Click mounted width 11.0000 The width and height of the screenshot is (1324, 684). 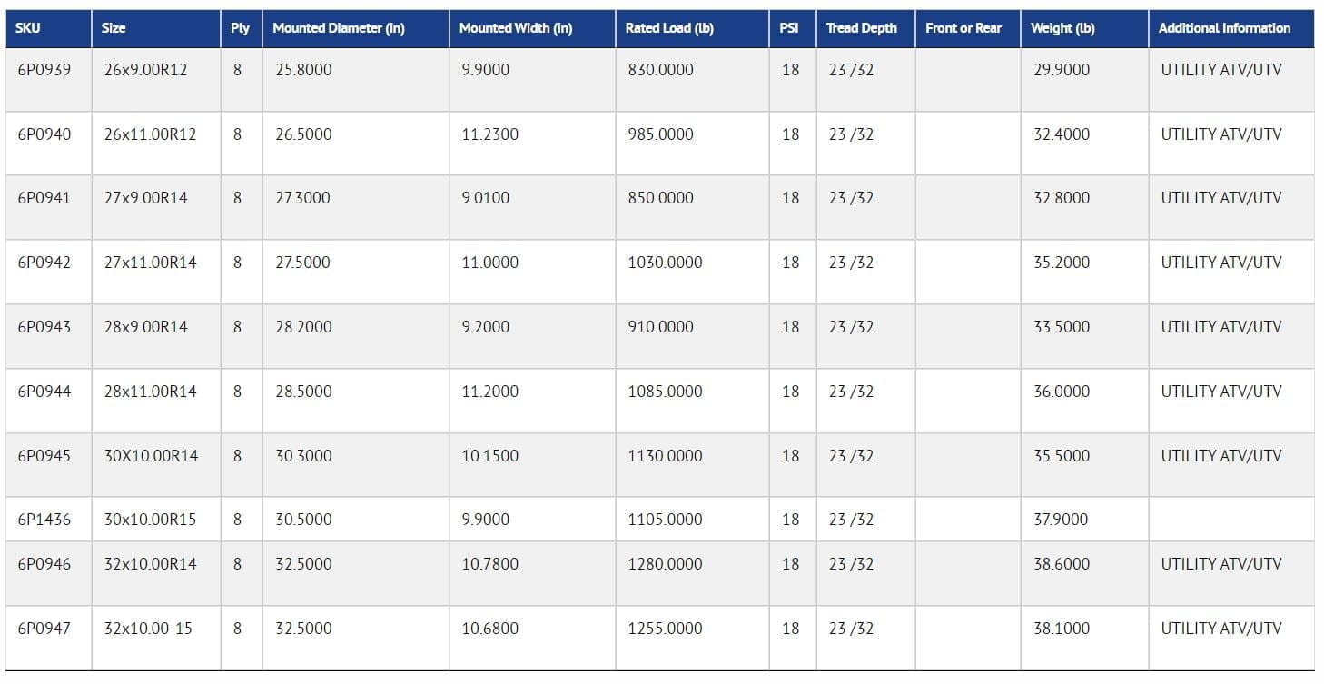[490, 263]
